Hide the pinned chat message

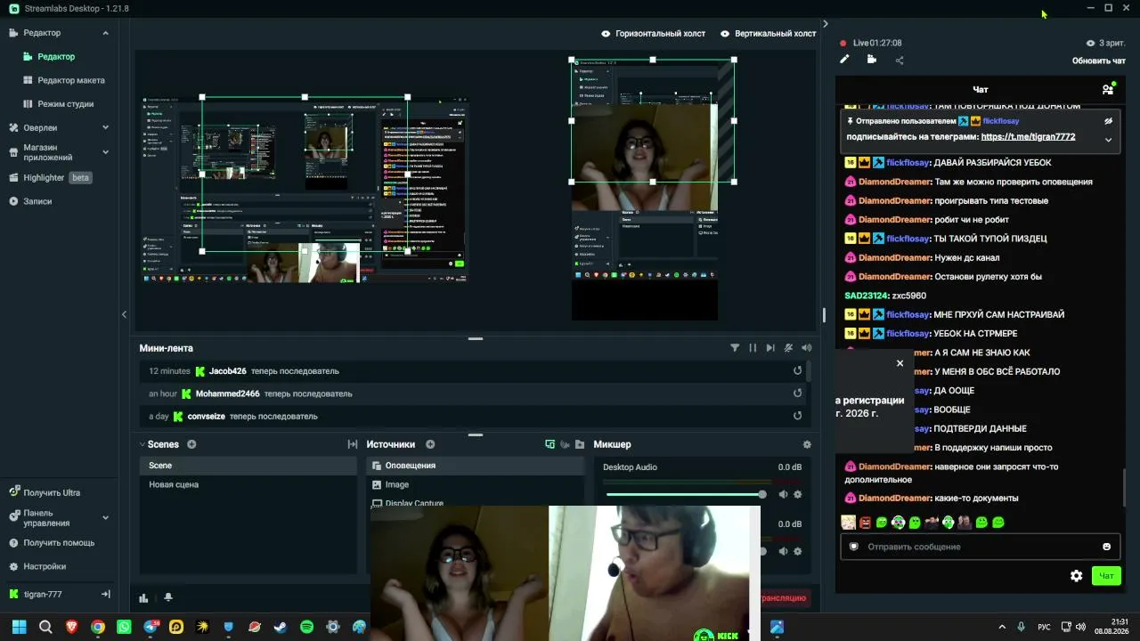tap(1108, 121)
